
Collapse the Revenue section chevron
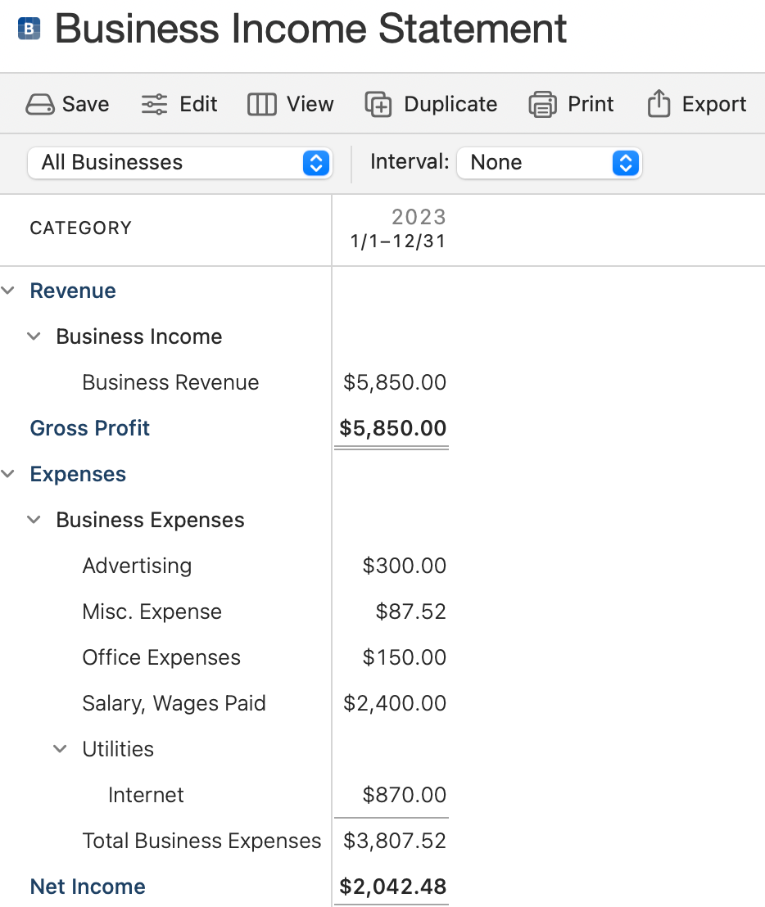9,291
